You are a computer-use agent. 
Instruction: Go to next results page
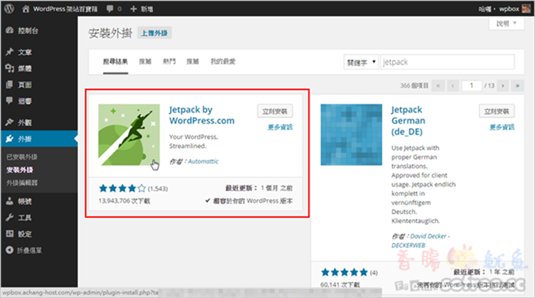point(503,86)
